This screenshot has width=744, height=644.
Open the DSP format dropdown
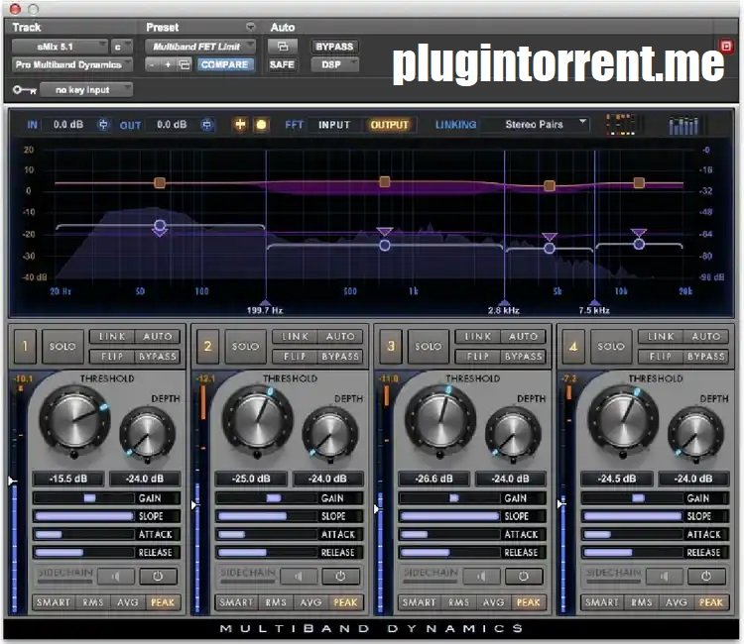click(x=334, y=64)
